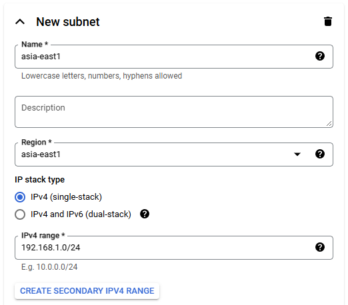Open help icon for Region field
The image size is (348, 305).
[320, 154]
